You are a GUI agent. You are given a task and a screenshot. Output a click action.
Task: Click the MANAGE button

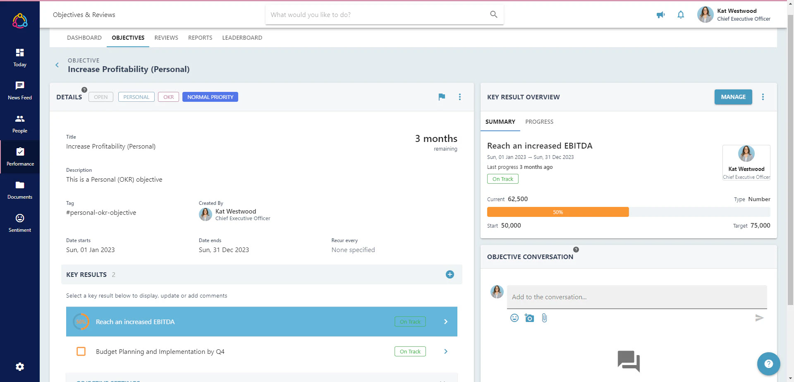(733, 97)
